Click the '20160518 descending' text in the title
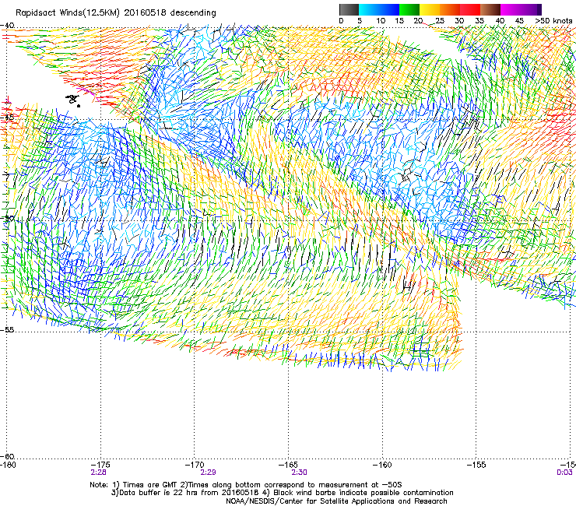This screenshot has width=576, height=506. (170, 13)
